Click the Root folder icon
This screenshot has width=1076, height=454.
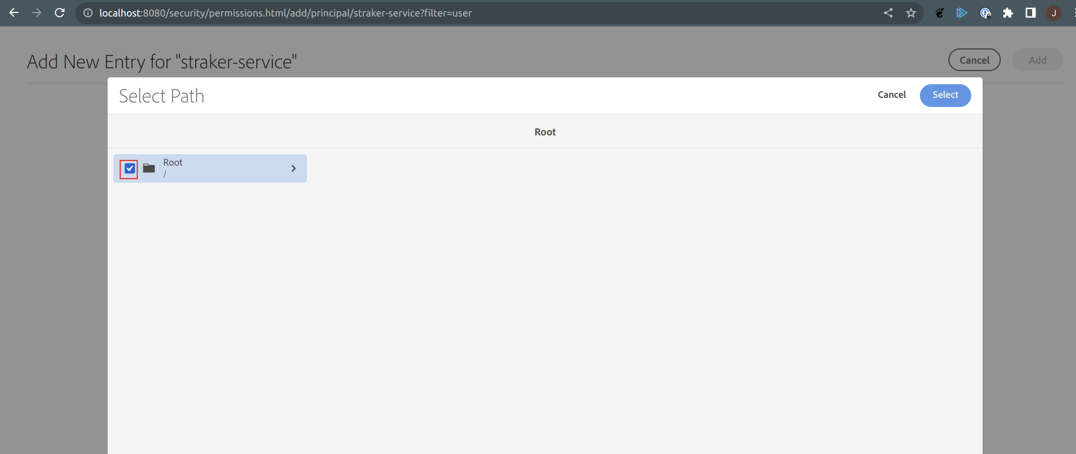click(x=149, y=168)
